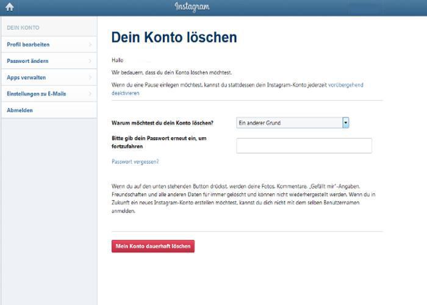Click 'Wir bedauern, dass du dein Konto' sentence
Image resolution: width=427 pixels, height=305 pixels.
171,73
